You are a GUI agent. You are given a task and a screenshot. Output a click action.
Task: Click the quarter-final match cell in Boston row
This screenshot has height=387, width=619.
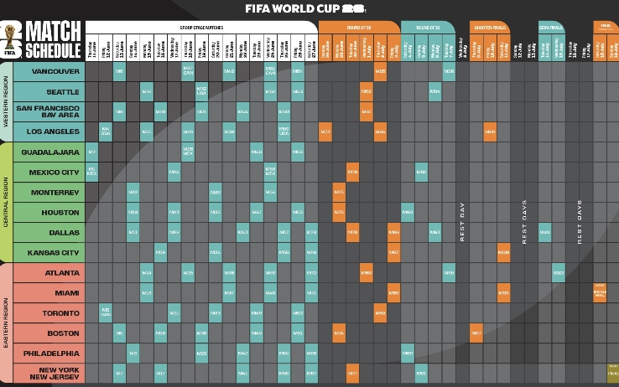click(476, 333)
